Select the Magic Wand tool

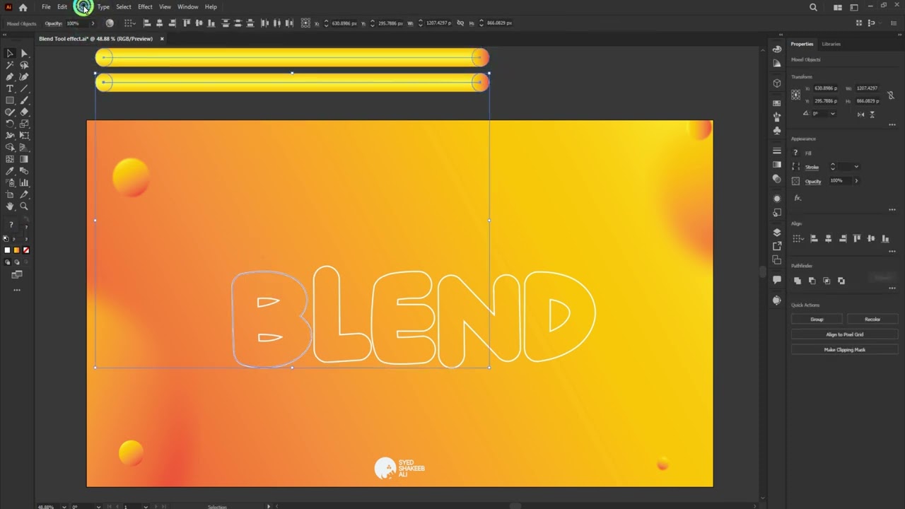click(x=10, y=65)
